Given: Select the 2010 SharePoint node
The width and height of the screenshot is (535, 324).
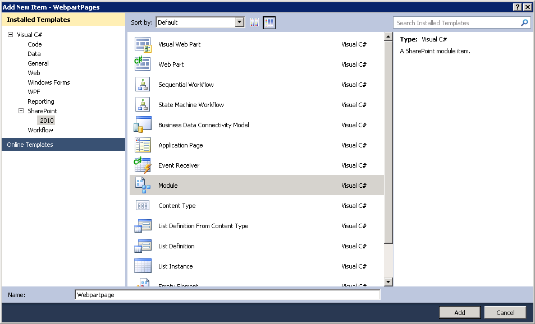Looking at the screenshot, I should 47,121.
